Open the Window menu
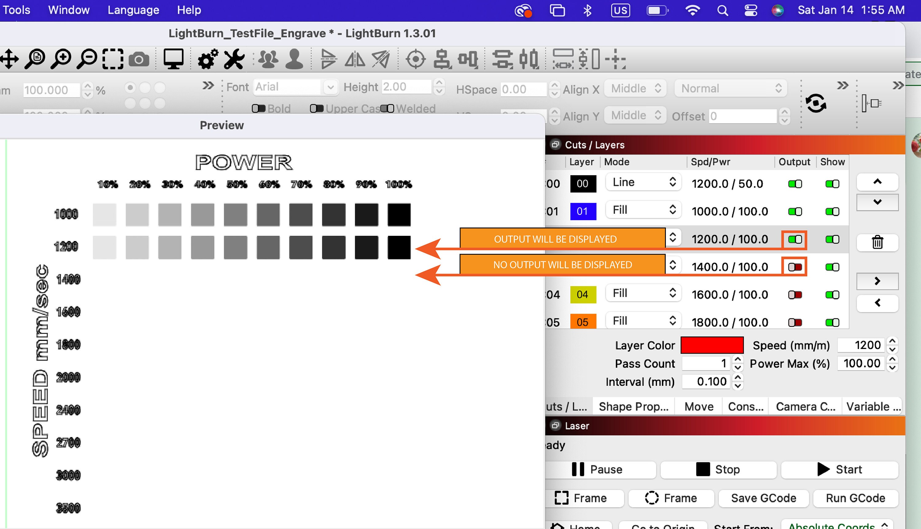The width and height of the screenshot is (921, 529). coord(68,10)
